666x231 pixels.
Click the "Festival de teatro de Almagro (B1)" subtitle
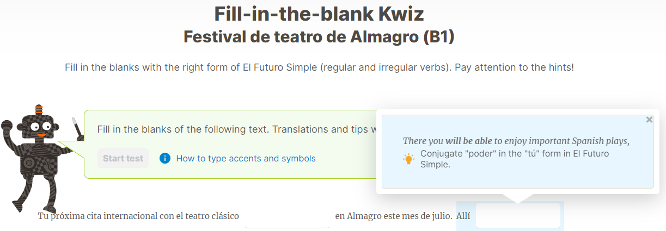pos(319,37)
